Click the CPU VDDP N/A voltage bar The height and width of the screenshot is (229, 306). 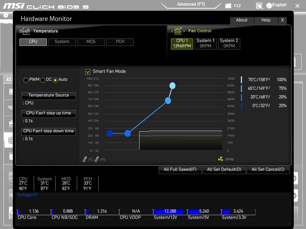click(136, 212)
